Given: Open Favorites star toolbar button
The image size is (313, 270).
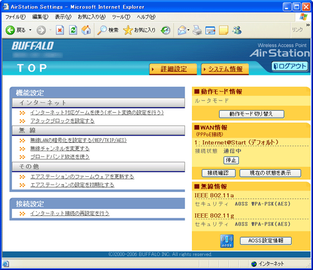Looking at the screenshot, I should (x=139, y=30).
